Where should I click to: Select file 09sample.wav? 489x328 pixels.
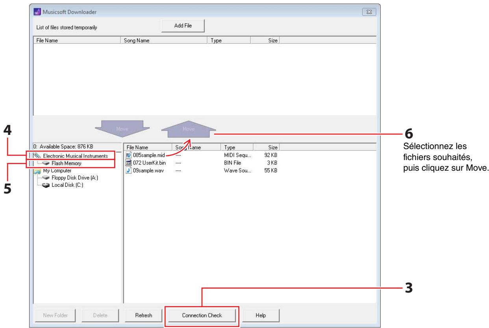click(x=148, y=170)
